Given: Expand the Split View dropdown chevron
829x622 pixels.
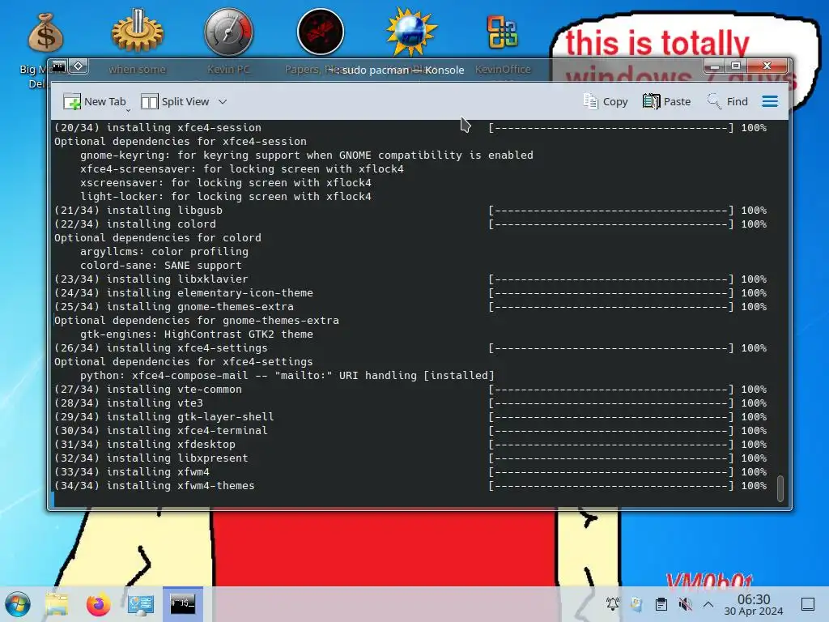Looking at the screenshot, I should click(x=223, y=101).
